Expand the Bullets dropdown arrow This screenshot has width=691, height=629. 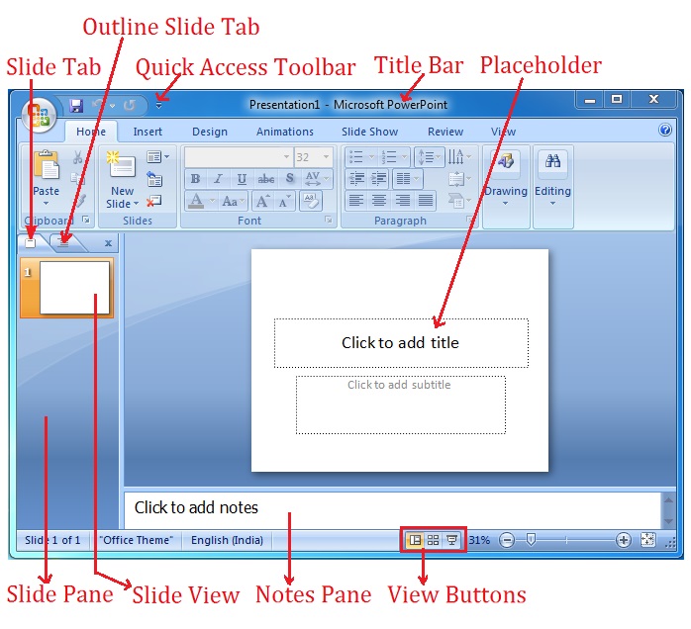point(371,156)
